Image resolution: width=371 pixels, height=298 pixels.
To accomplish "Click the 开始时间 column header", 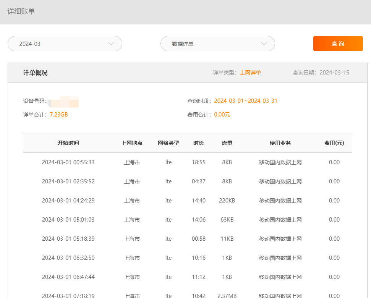I will tap(68, 143).
